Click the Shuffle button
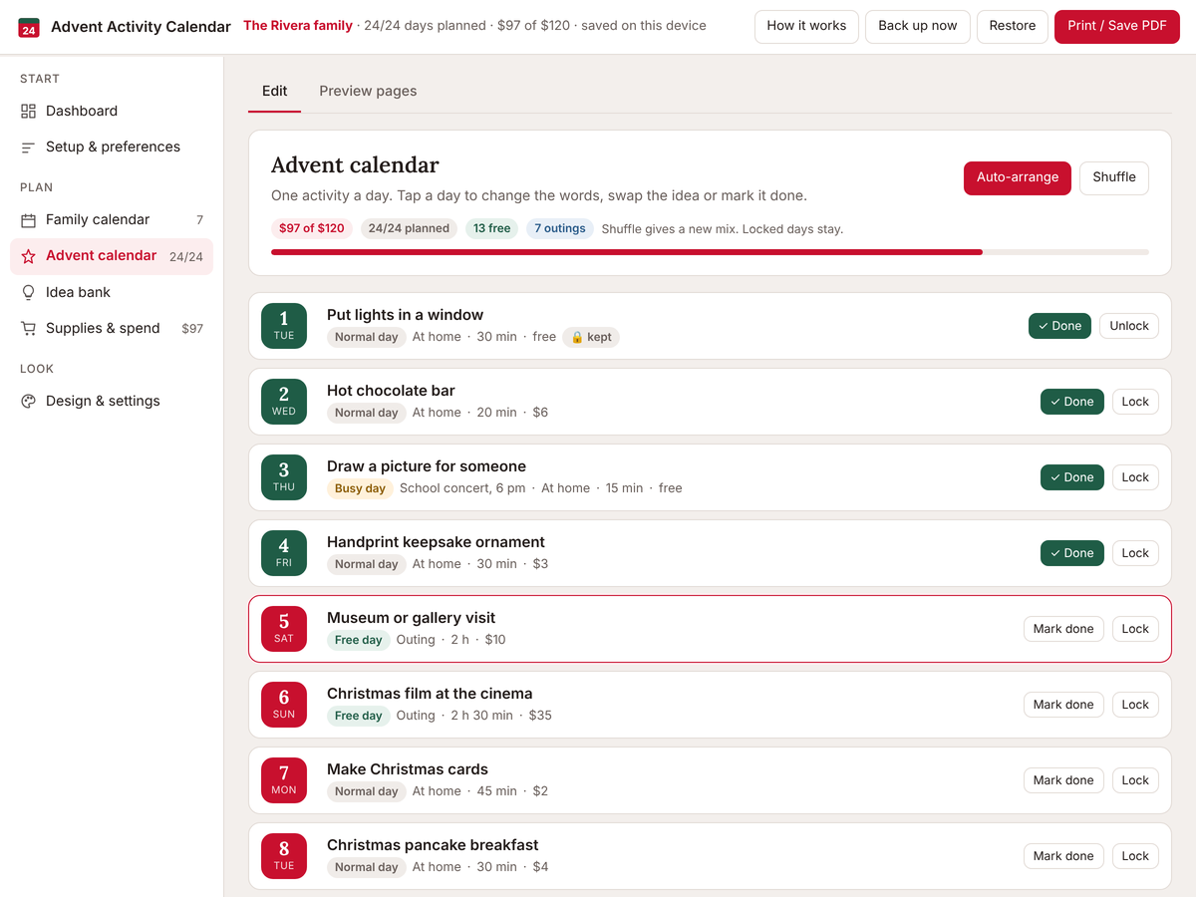Viewport: 1196px width, 897px height. pyautogui.click(x=1114, y=177)
